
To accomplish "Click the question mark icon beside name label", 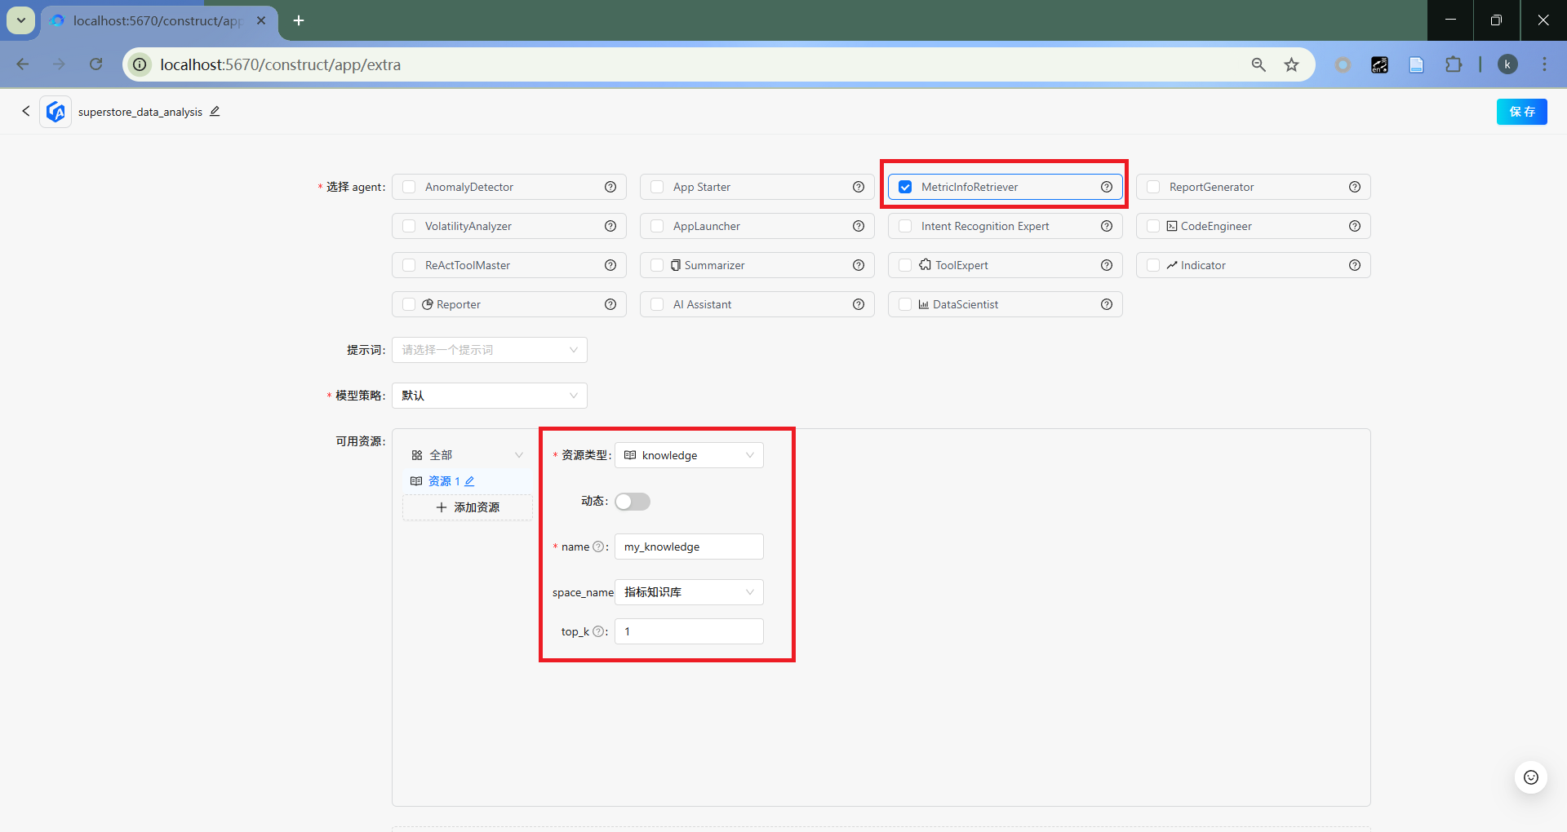I will (598, 547).
